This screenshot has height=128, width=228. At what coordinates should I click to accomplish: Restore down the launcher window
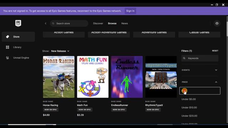pos(217,5)
